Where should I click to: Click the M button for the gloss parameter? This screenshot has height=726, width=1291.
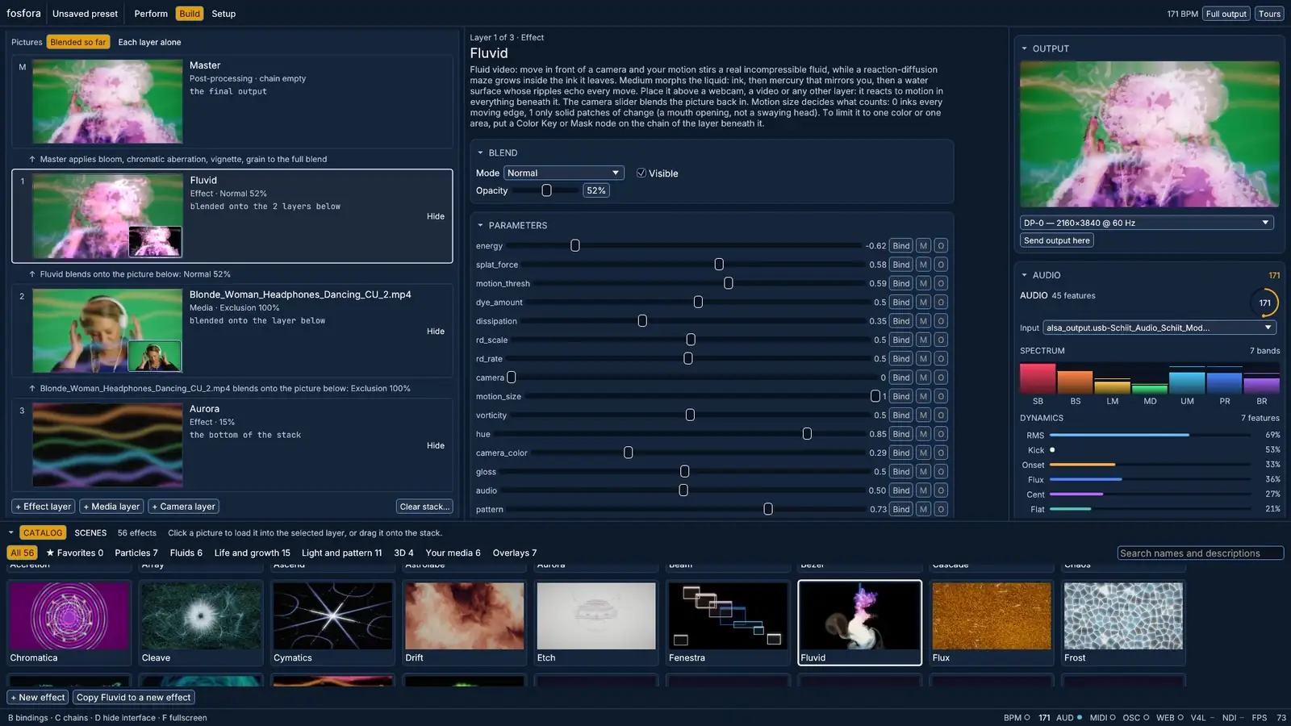pyautogui.click(x=923, y=472)
